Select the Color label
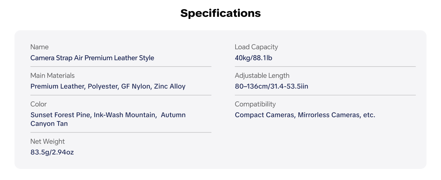This screenshot has height=180, width=441. [39, 104]
